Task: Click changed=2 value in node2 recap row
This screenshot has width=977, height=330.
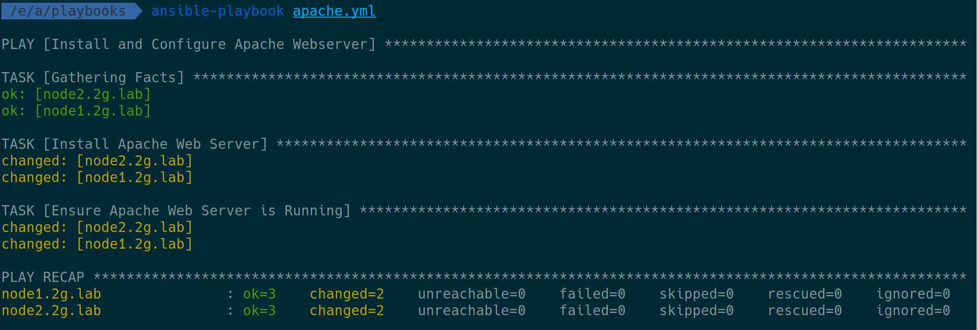Action: [x=347, y=311]
